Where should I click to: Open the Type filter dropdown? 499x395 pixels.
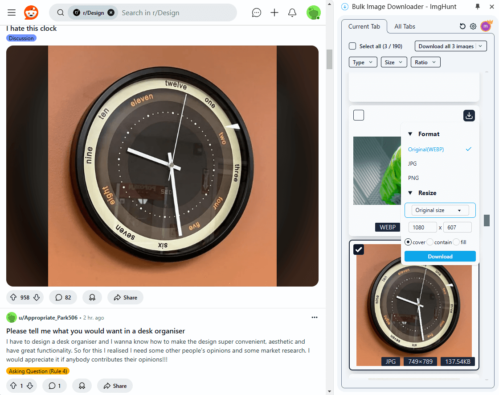coord(363,62)
